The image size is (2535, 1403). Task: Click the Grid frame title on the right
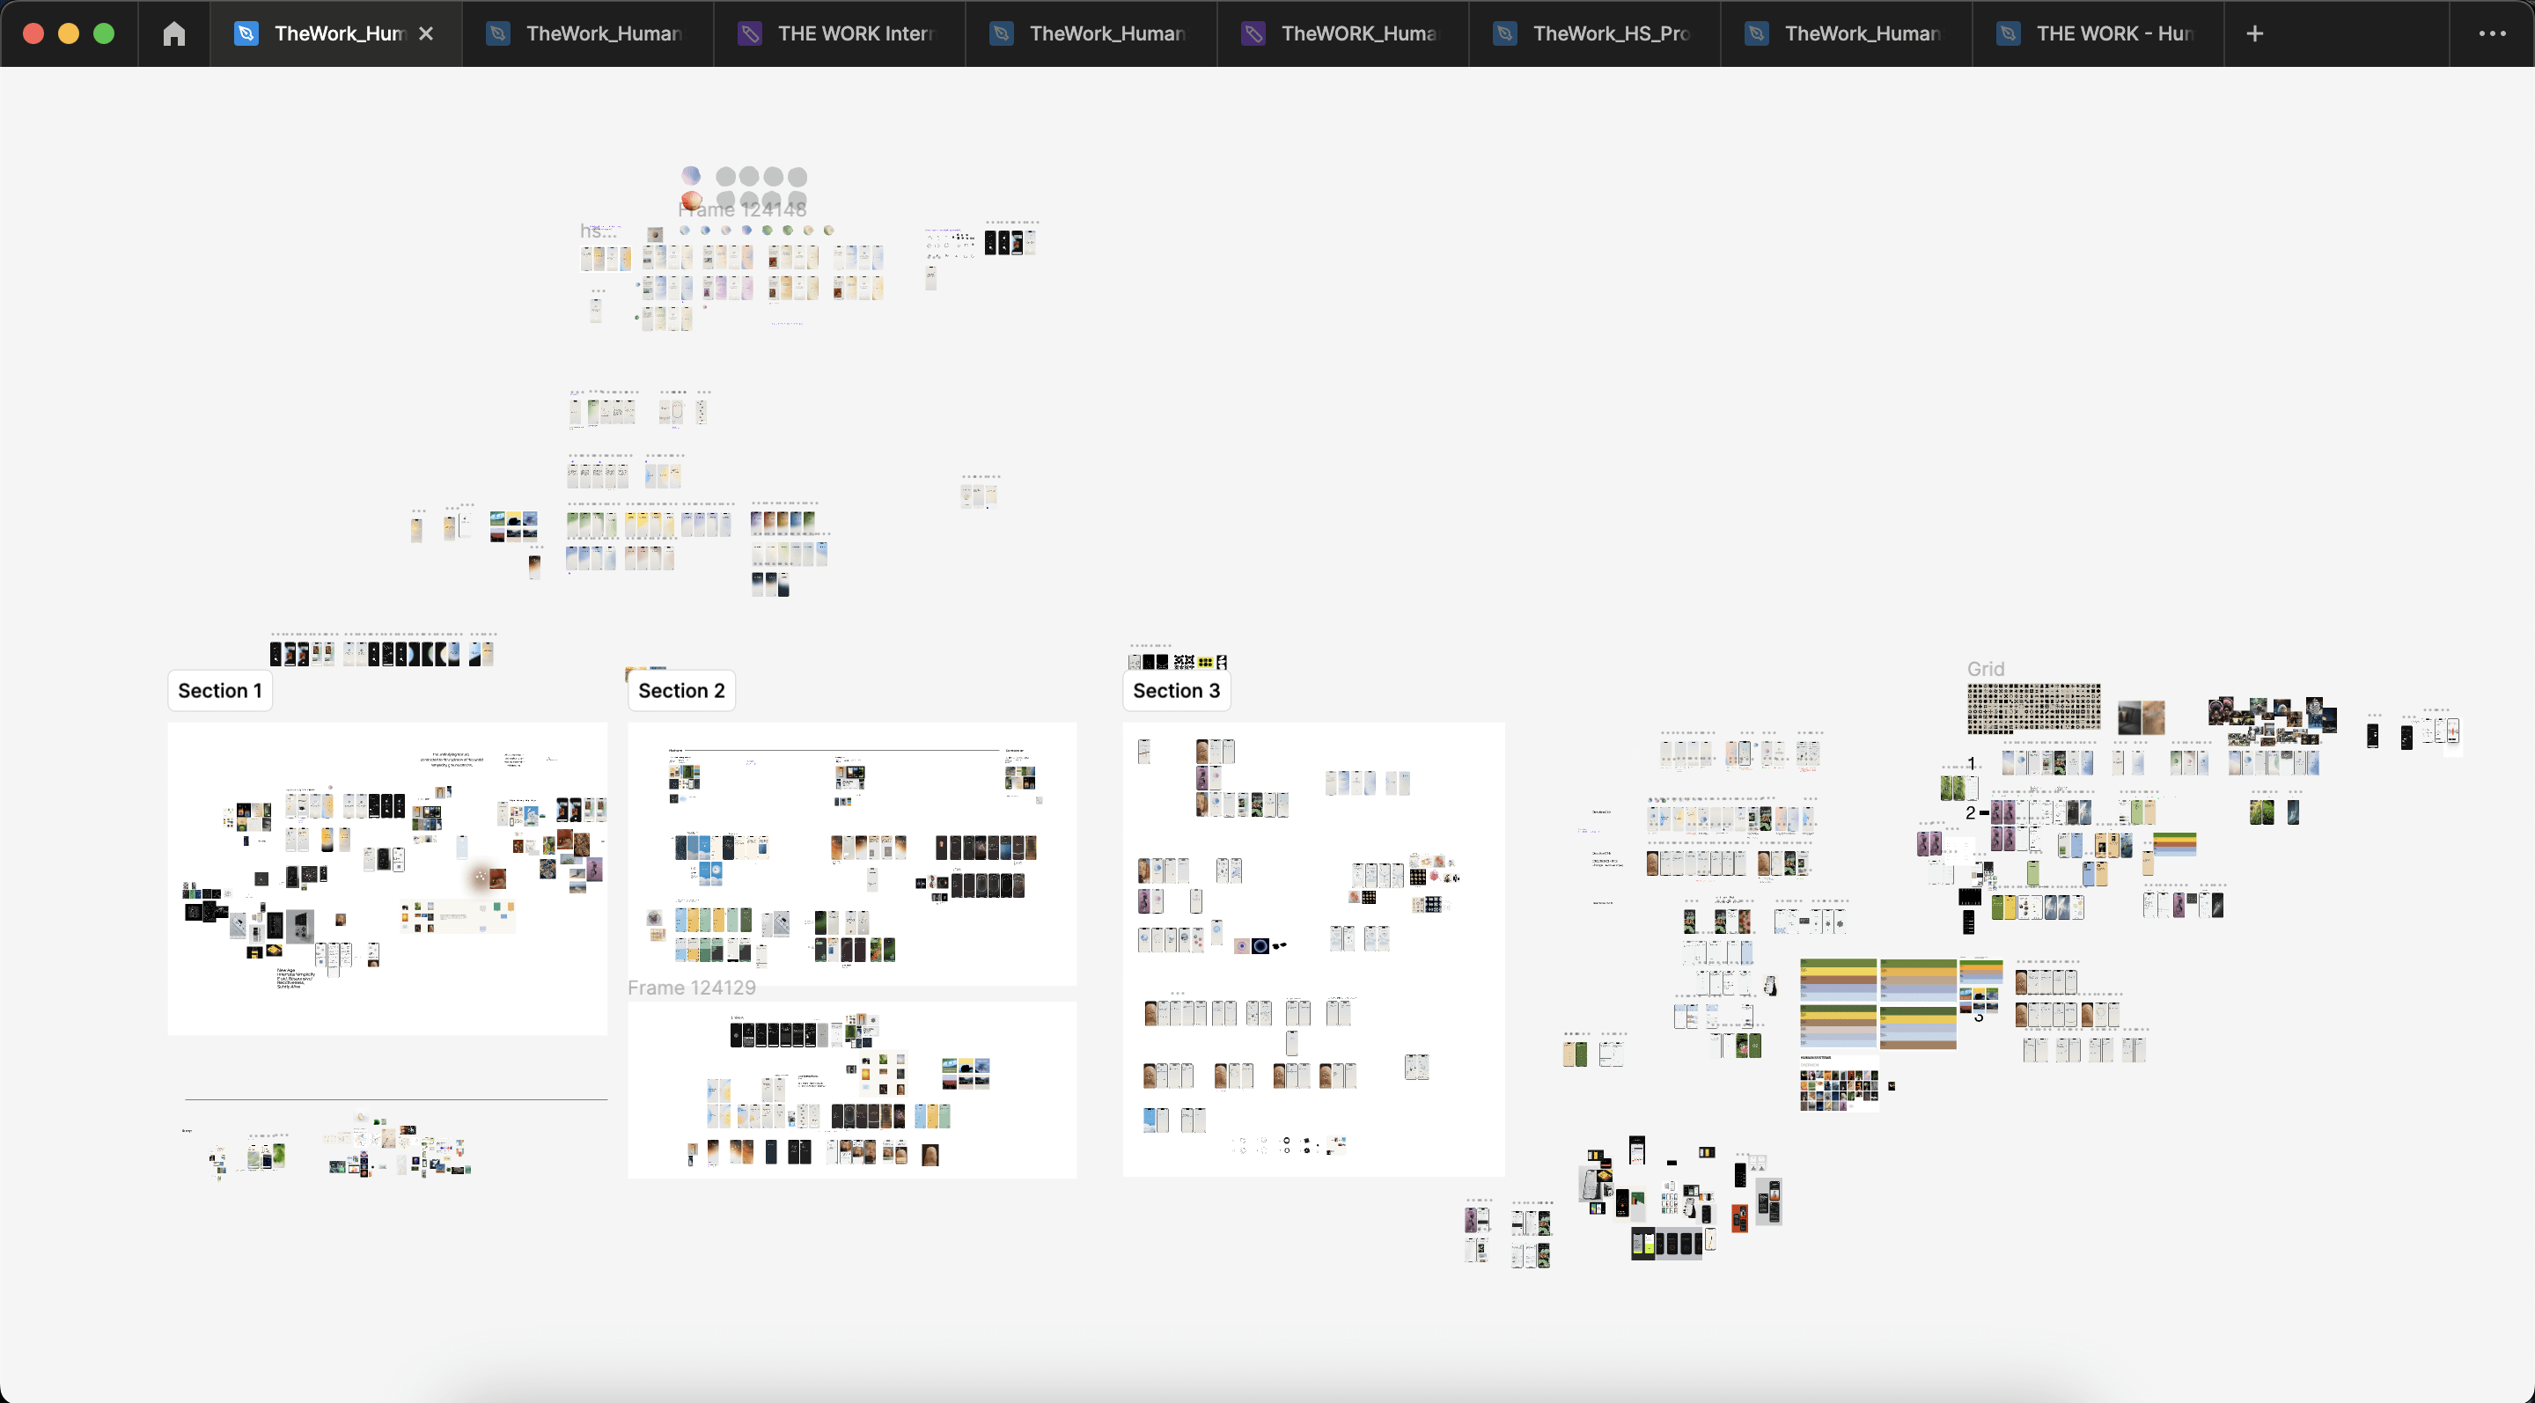[1986, 668]
